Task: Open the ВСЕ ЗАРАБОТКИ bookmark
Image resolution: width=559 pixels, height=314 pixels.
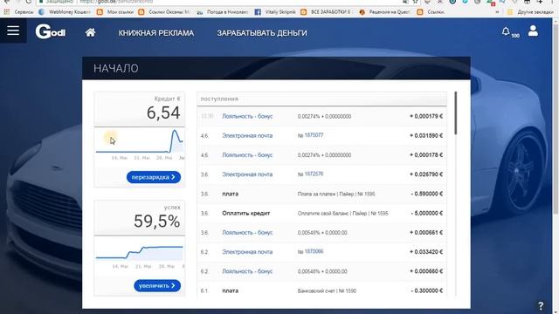Action: tap(326, 12)
